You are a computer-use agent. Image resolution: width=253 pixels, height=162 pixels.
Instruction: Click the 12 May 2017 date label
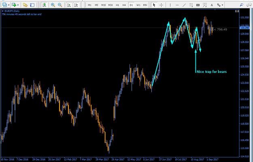[x=134, y=160]
